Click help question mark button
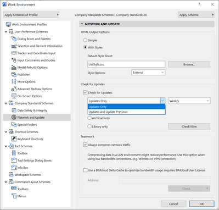The width and height of the screenshot is (219, 210). 199,4
